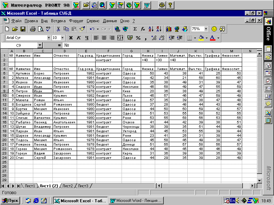The width and height of the screenshot is (274, 205).
Task: Click the first sheet navigation arrow
Action: coord(3,186)
